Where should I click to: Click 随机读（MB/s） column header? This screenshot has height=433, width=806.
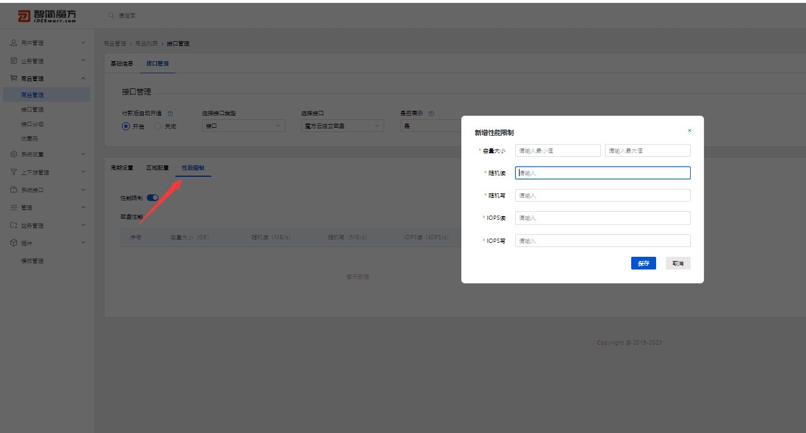click(271, 237)
